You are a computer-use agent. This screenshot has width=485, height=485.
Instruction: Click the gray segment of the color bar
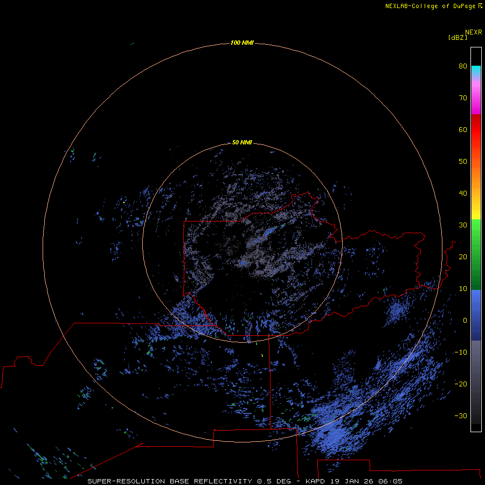pyautogui.click(x=476, y=382)
